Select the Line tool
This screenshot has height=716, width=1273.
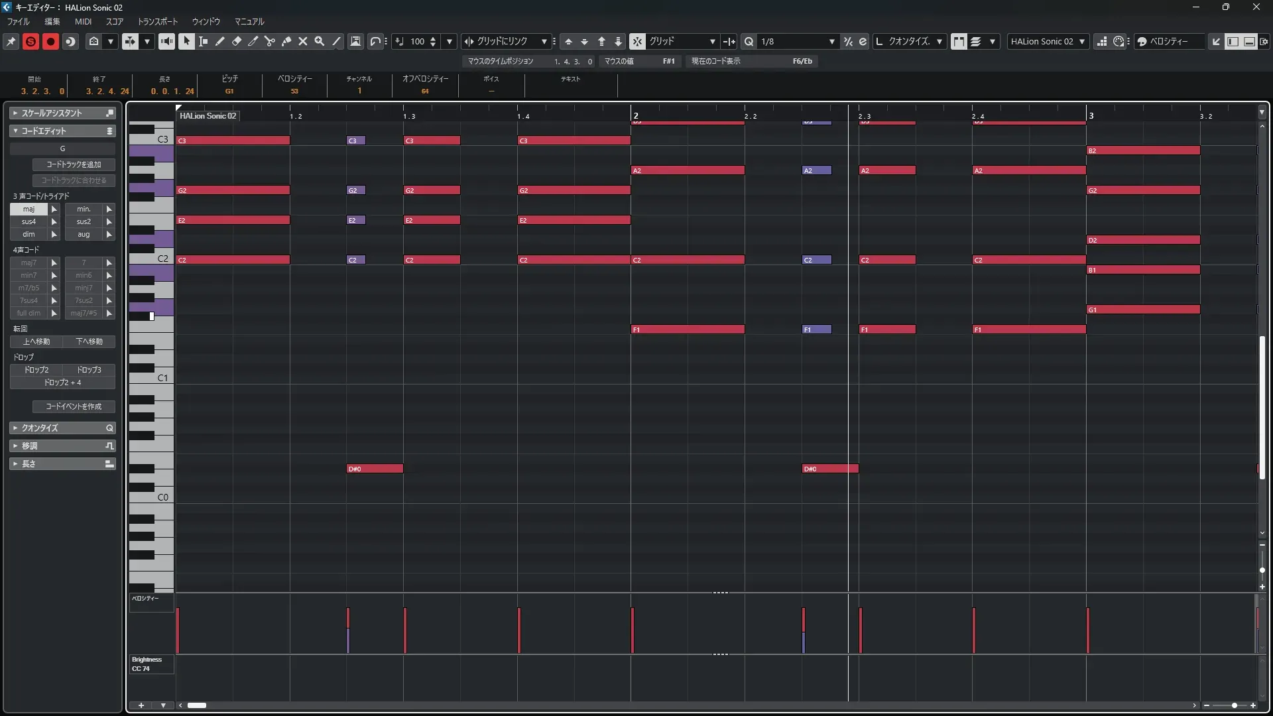(x=337, y=41)
